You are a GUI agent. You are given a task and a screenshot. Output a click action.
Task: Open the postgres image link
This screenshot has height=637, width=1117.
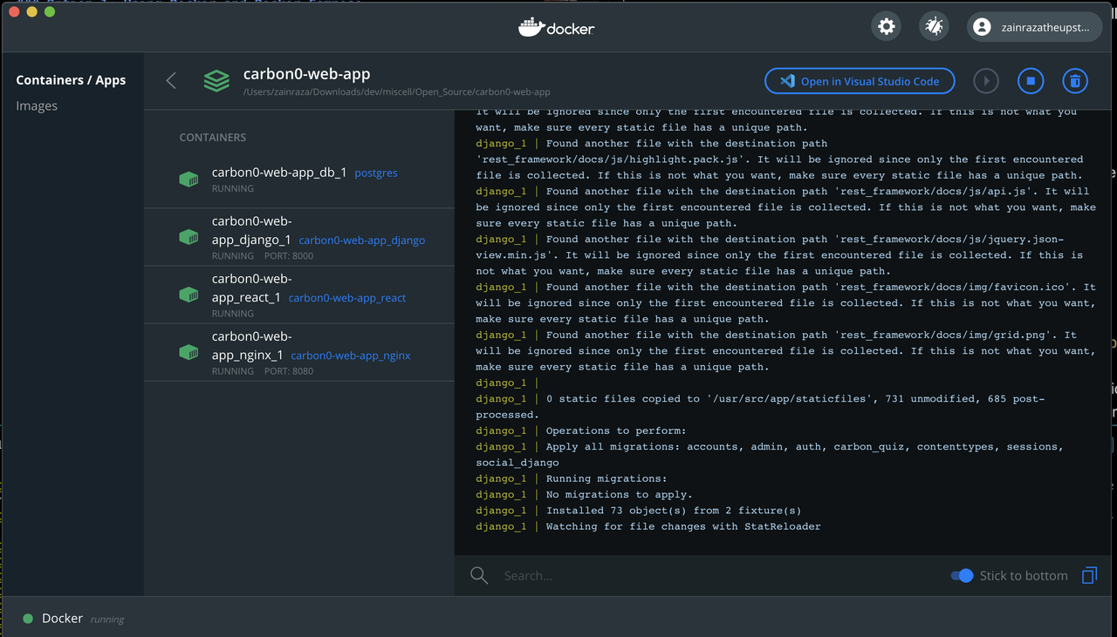point(375,173)
